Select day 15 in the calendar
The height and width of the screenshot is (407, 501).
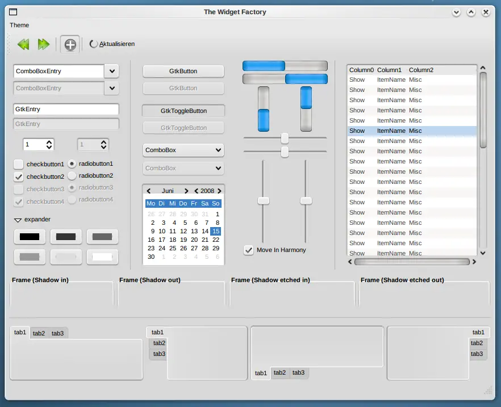tap(216, 231)
